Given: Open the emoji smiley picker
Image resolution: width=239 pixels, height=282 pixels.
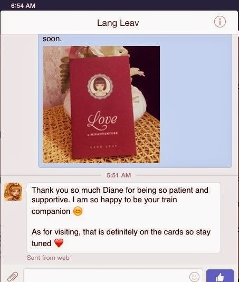Looking at the screenshot, I should coord(194,277).
